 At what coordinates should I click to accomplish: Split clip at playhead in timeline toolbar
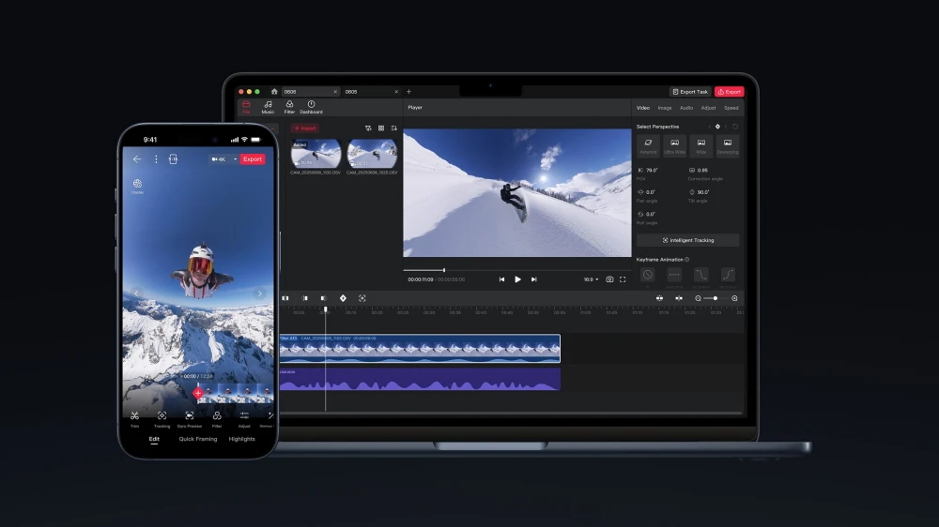(285, 298)
